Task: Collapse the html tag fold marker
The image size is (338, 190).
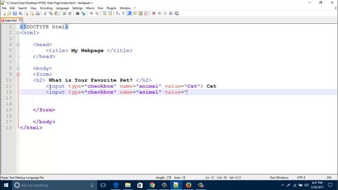Action: (x=18, y=33)
